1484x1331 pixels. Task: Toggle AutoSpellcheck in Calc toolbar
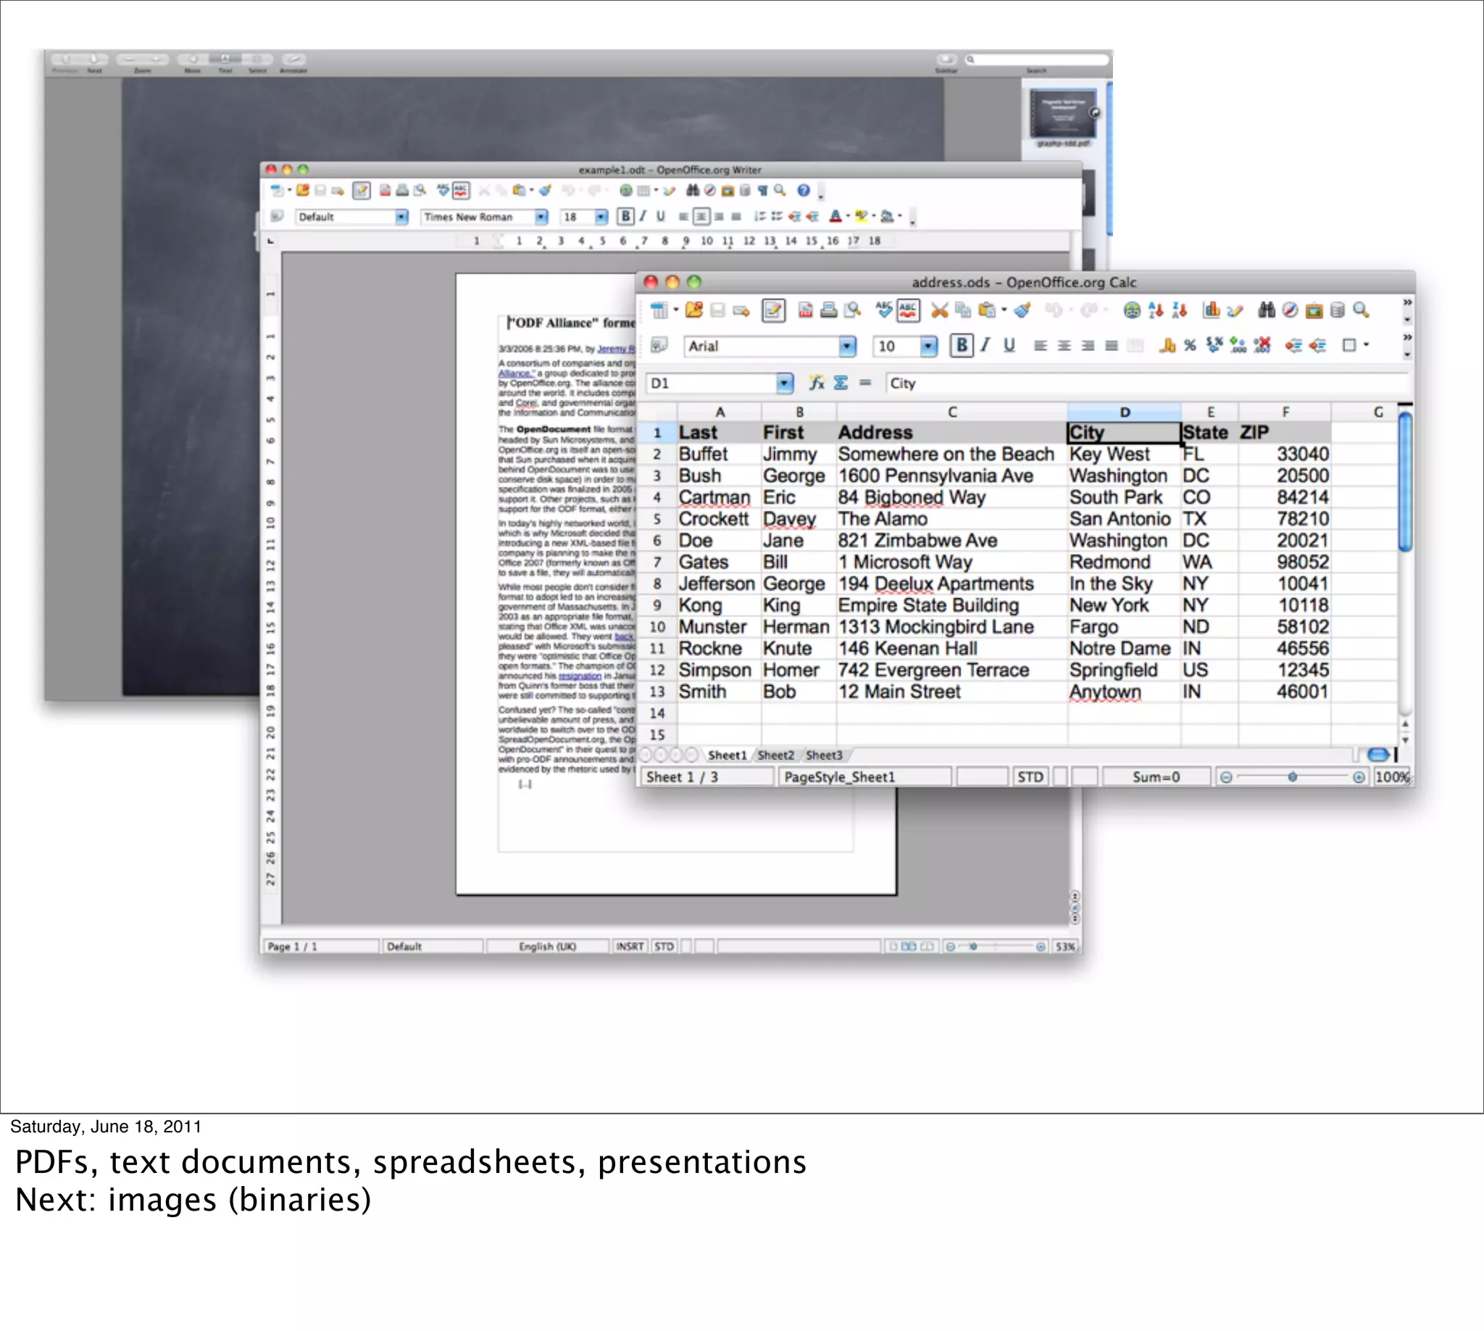[x=908, y=310]
